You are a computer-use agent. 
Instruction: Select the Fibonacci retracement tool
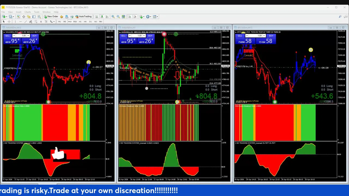tap(36, 22)
